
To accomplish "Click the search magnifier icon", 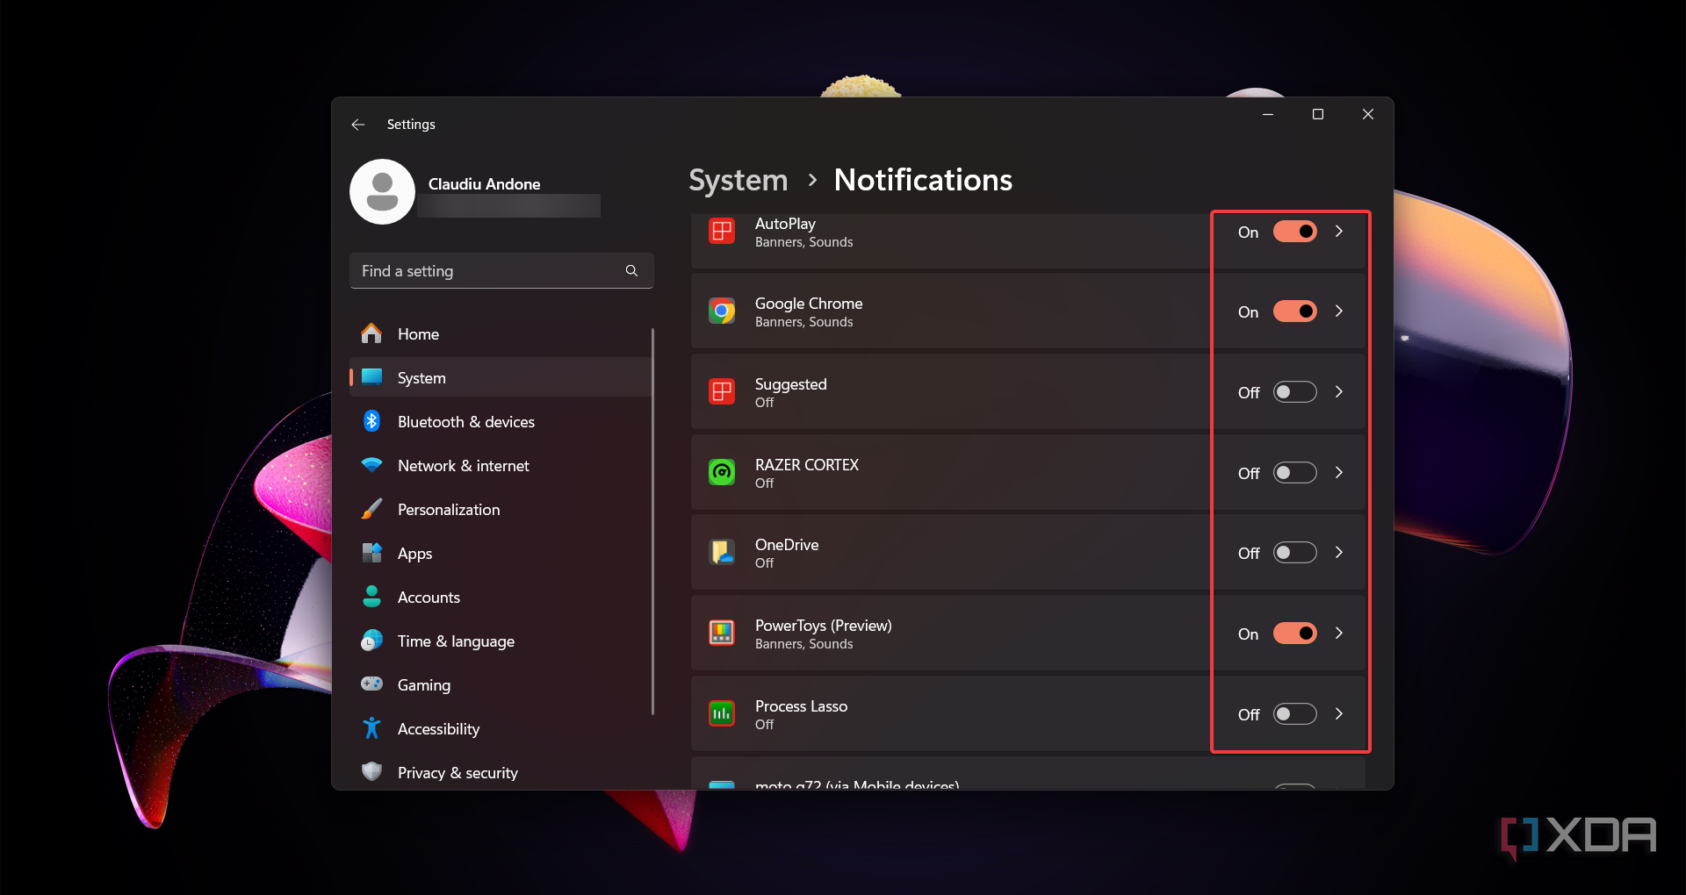I will pos(631,271).
